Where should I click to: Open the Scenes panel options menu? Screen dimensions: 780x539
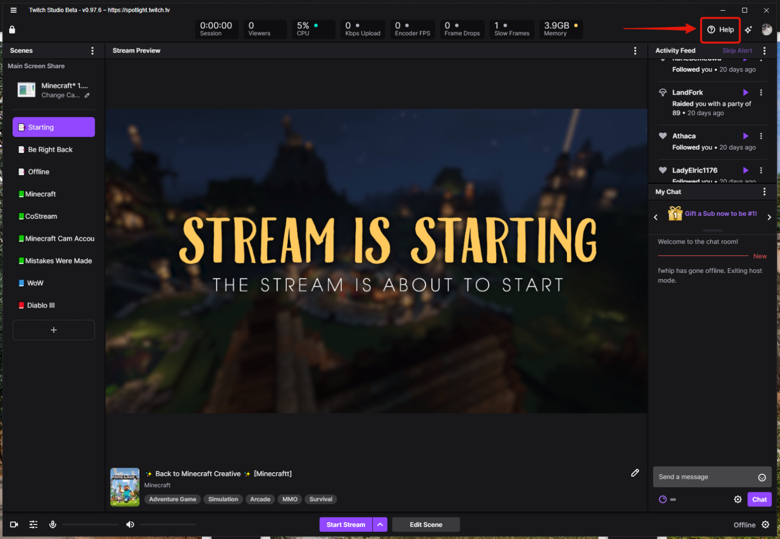point(93,51)
